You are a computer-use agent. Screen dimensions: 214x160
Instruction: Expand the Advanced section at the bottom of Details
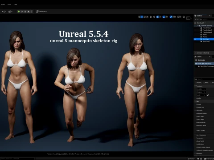tap(195, 153)
